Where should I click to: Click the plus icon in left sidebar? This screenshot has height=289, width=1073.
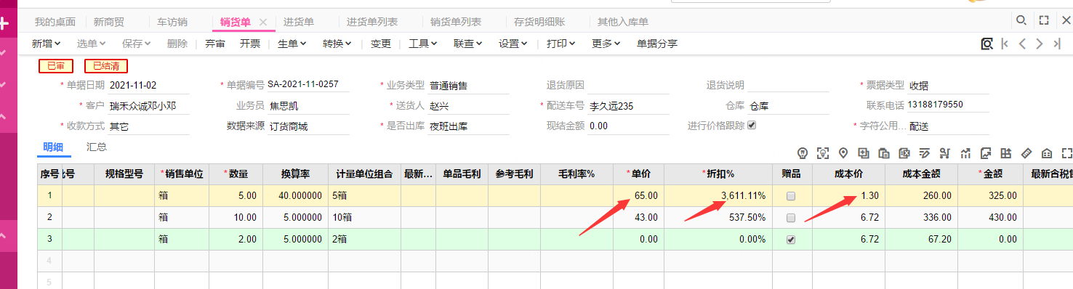point(4,23)
